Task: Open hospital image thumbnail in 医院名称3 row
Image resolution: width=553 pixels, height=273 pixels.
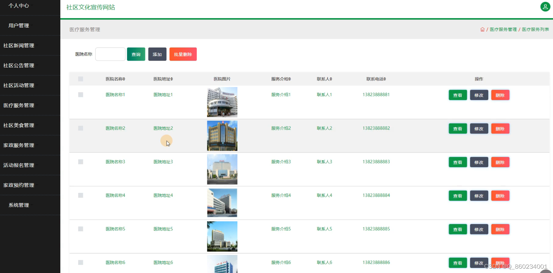Action: coord(222,169)
